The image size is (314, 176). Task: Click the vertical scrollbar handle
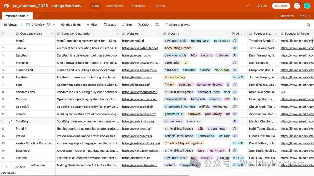pos(312,41)
